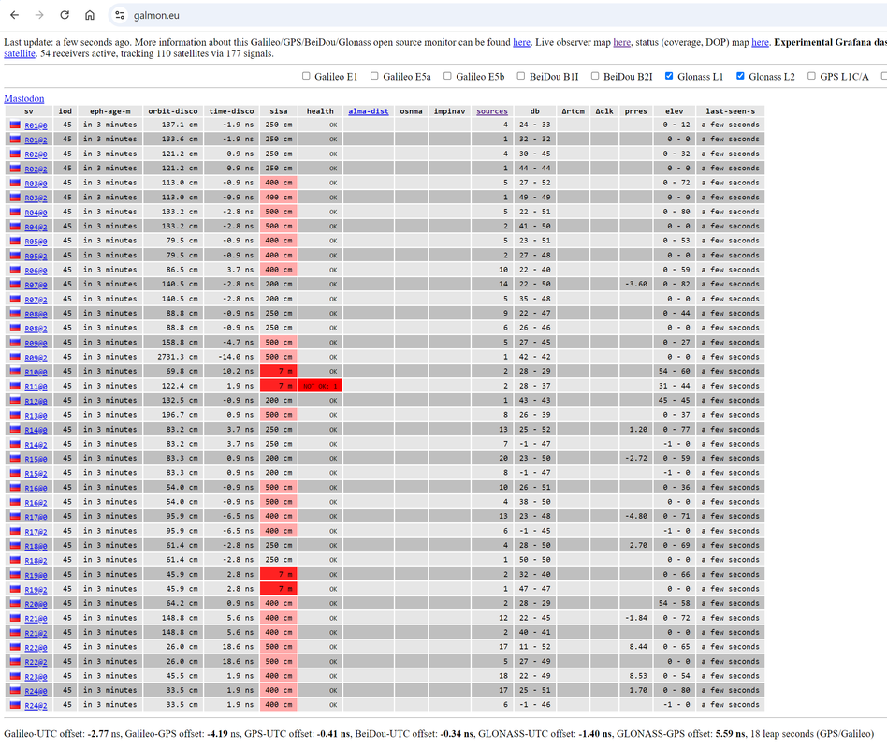The image size is (887, 749).
Task: Click the Russian flag icon beside R16@0
Action: (x=15, y=487)
